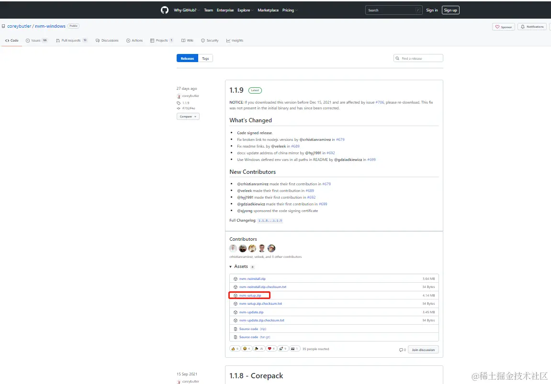React with the eyes emoji
The width and height of the screenshot is (551, 384).
[294, 349]
